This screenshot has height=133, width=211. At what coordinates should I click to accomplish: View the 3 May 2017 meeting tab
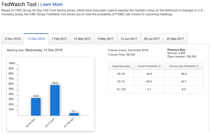[x=105, y=39]
